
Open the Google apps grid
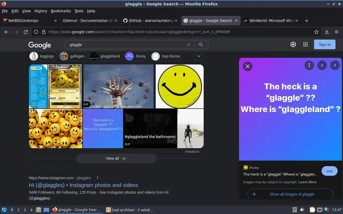[305, 45]
